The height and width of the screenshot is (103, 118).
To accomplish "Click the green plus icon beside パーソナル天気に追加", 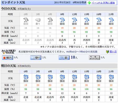I will coord(89,3).
